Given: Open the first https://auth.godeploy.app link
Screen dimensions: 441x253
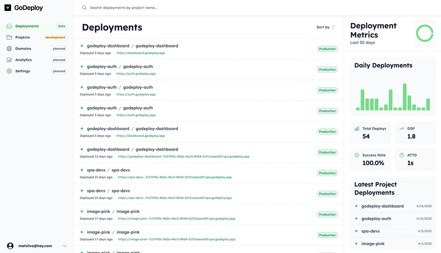Looking at the screenshot, I should click(x=136, y=74).
